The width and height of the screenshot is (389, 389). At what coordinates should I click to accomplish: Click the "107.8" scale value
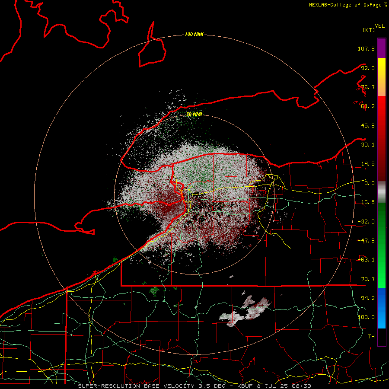coord(366,48)
